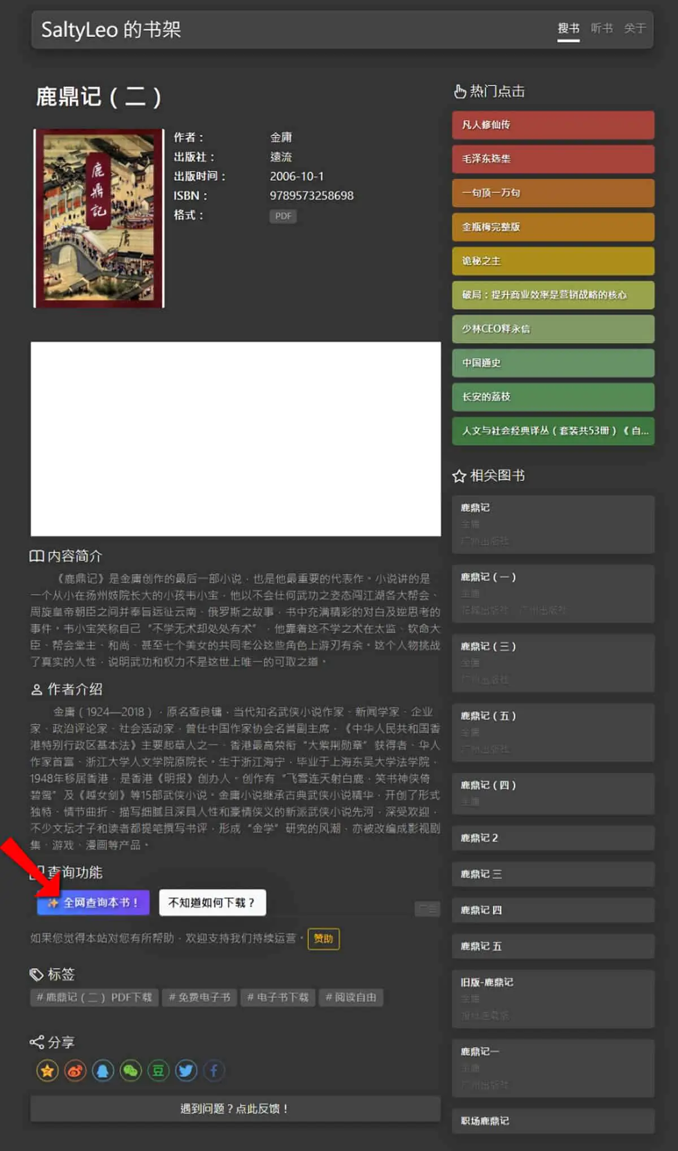Share via the QQ penguin icon
This screenshot has height=1151, width=678.
[x=103, y=1070]
